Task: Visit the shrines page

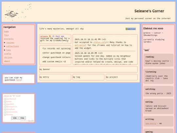Action: click(8, 57)
